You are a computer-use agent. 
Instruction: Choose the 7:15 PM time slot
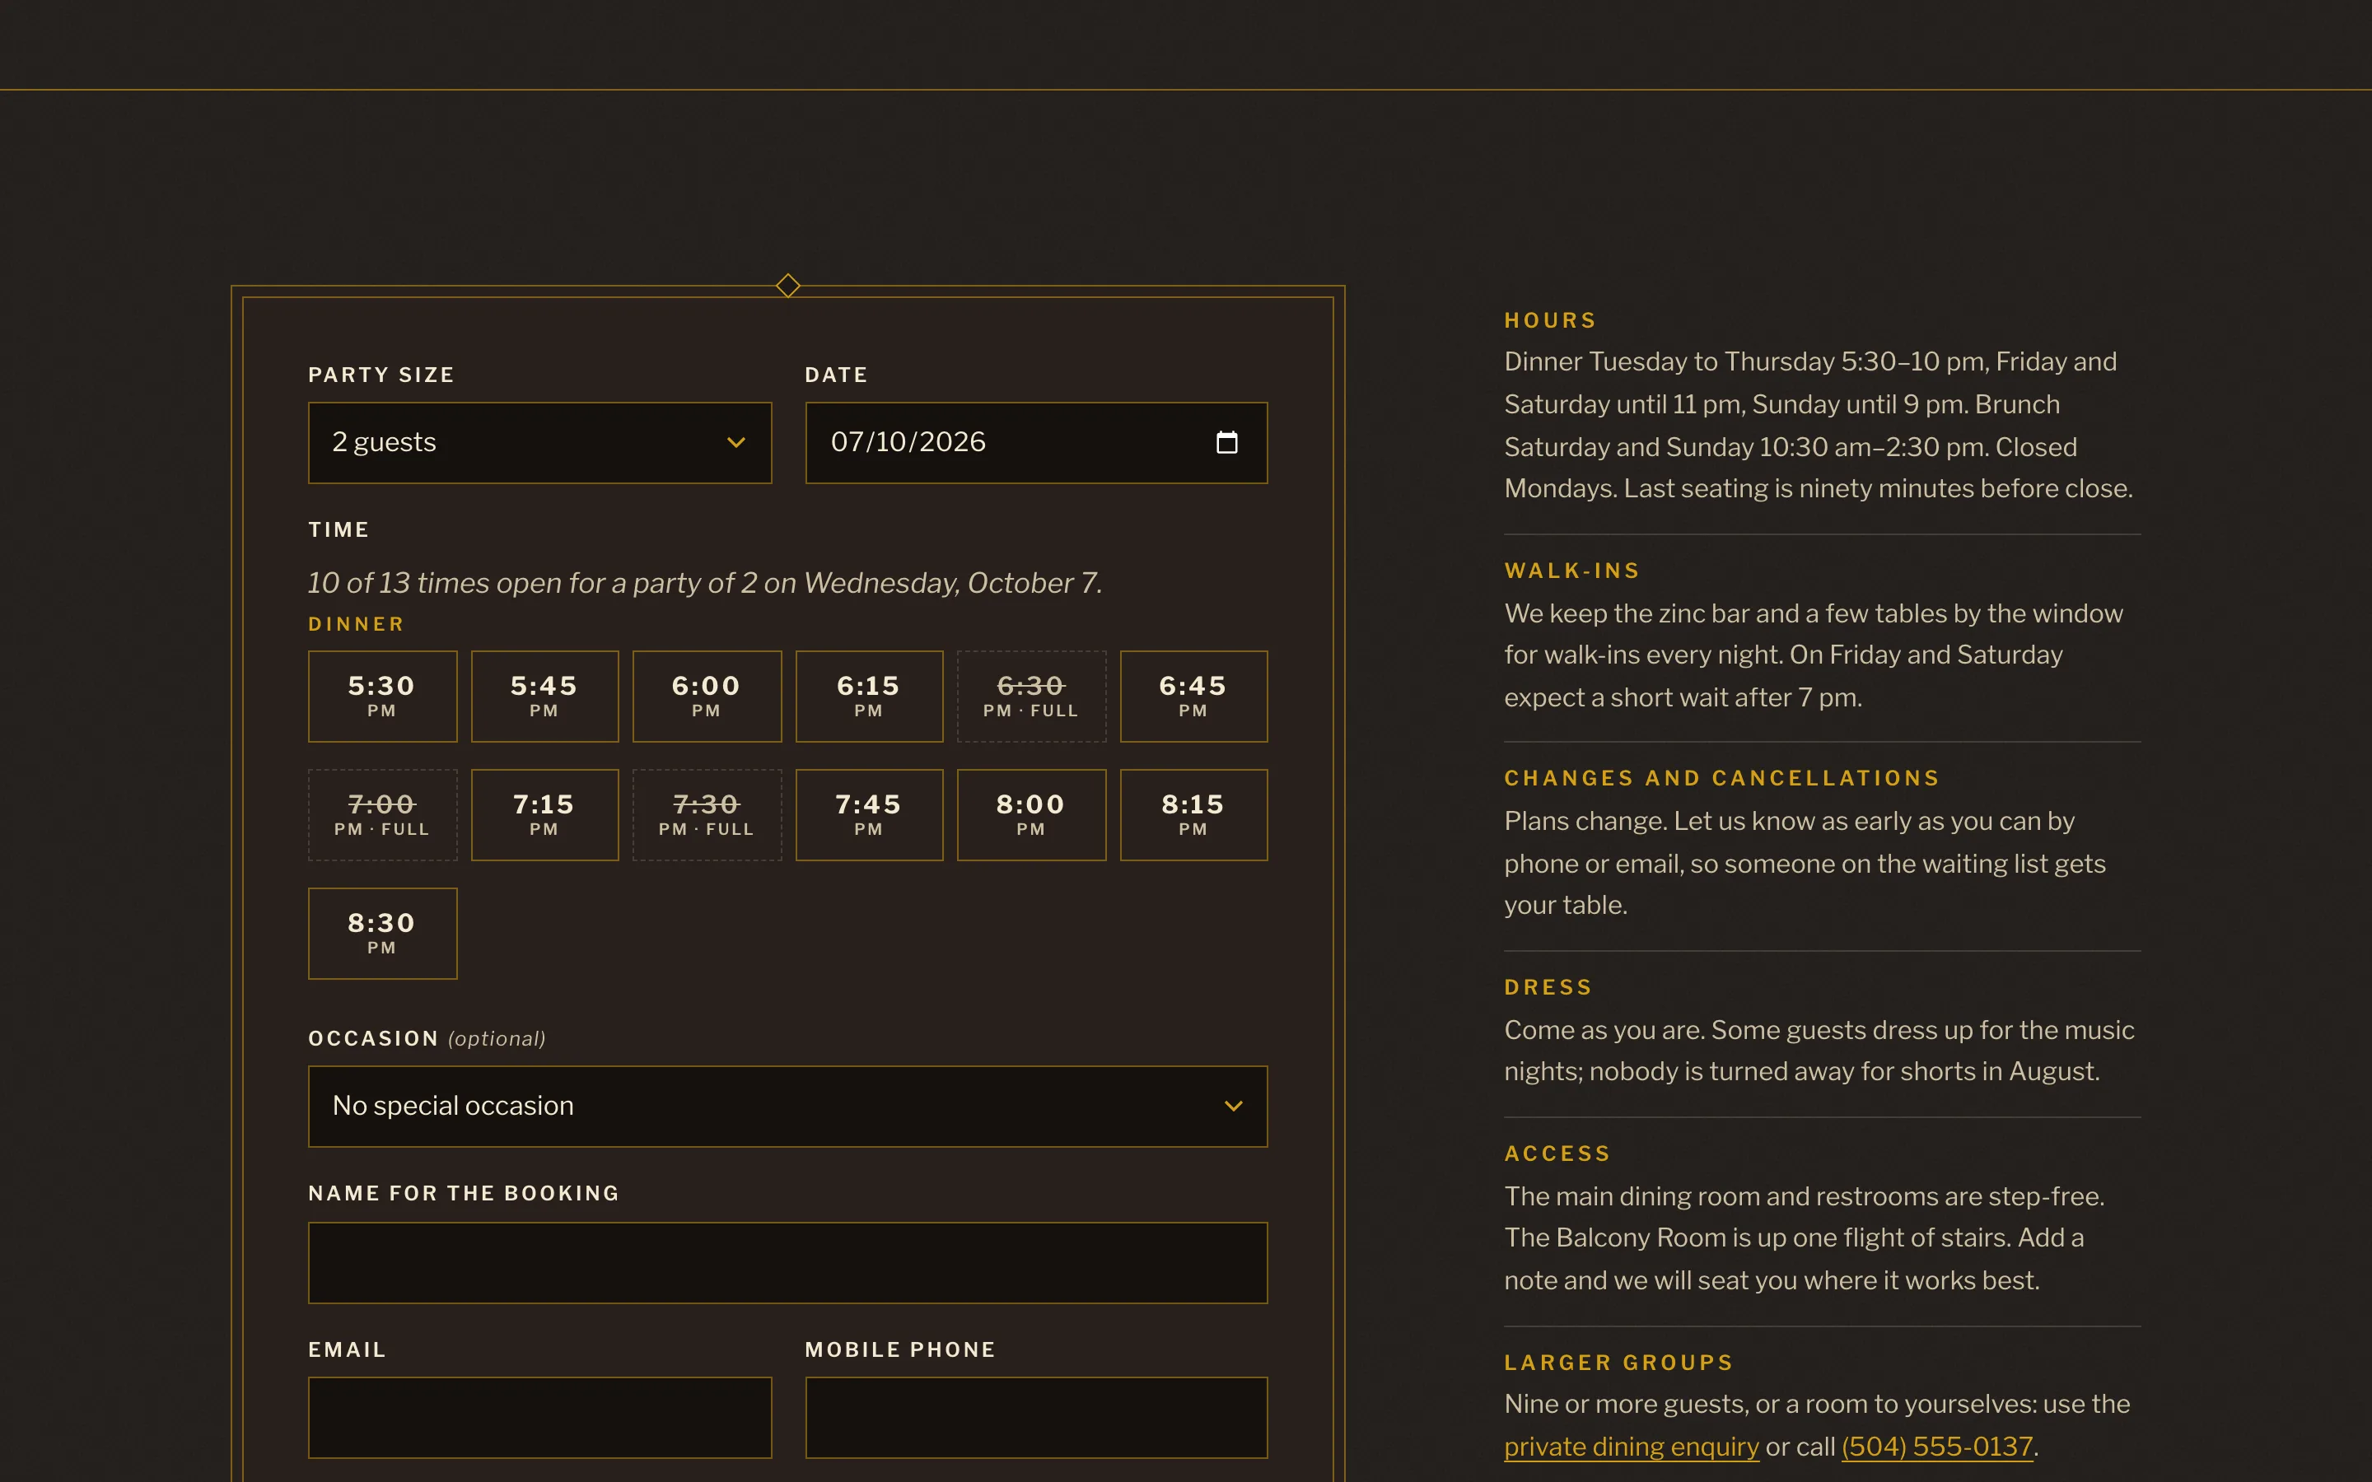point(545,814)
